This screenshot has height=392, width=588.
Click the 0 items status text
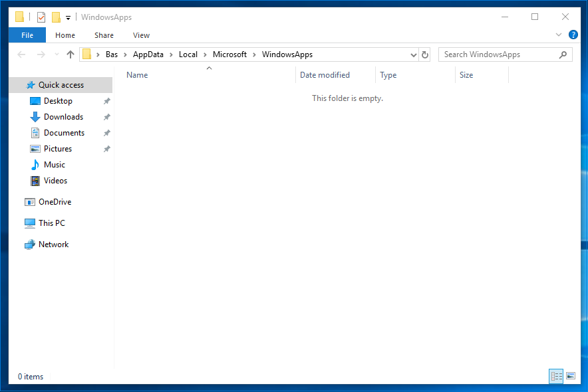[31, 377]
